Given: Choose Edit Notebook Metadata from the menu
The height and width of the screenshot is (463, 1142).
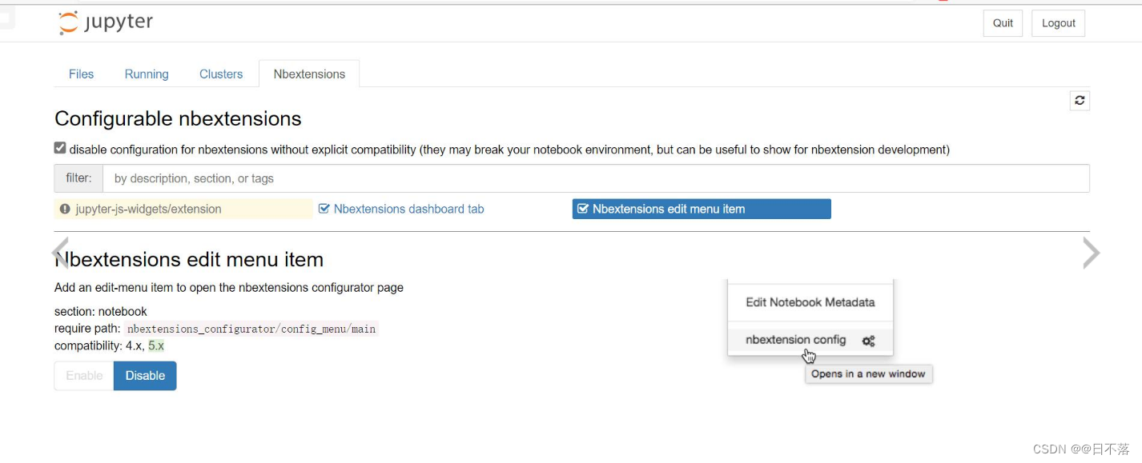Looking at the screenshot, I should [810, 302].
